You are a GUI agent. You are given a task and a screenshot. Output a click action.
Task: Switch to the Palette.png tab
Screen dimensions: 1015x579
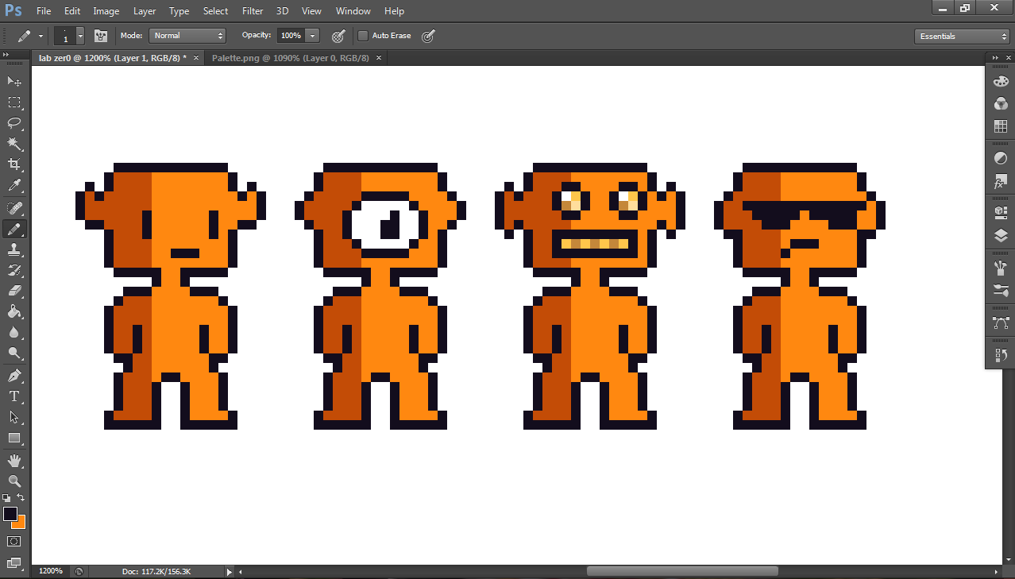pos(290,58)
